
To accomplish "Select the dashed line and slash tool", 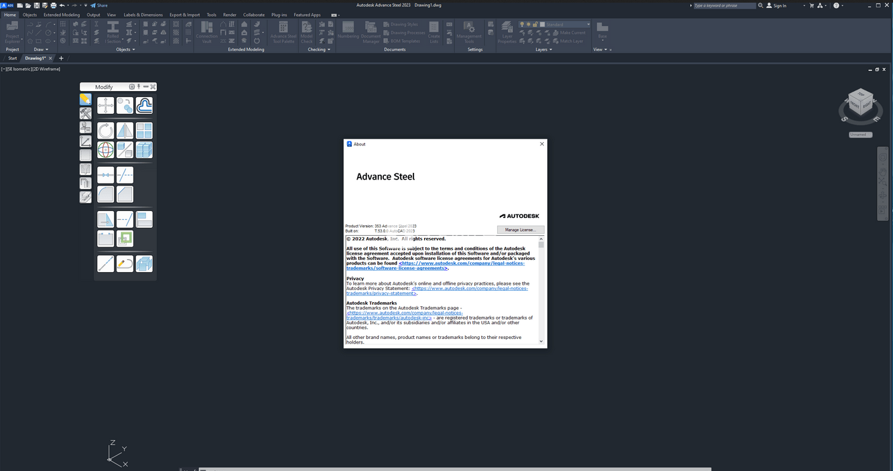I will tap(125, 219).
